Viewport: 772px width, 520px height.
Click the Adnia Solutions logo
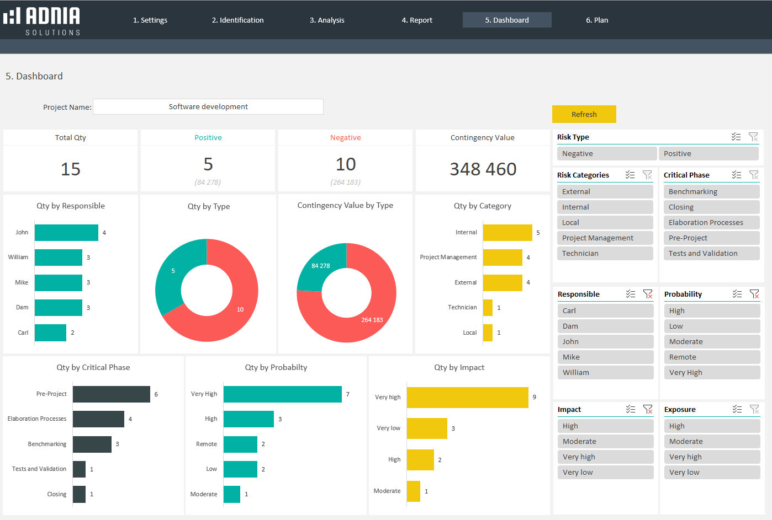[42, 21]
